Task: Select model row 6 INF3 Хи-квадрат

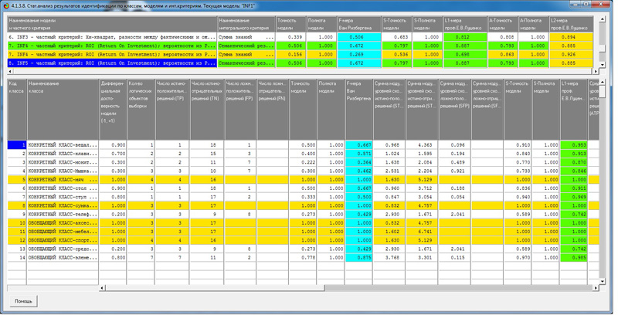Action: 108,36
